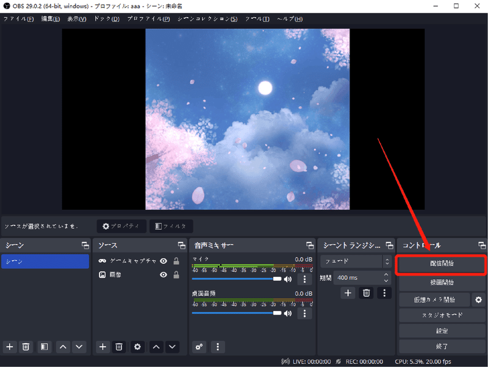Undock the シーントランジション panel
Image resolution: width=488 pixels, height=367 pixels.
click(390, 246)
